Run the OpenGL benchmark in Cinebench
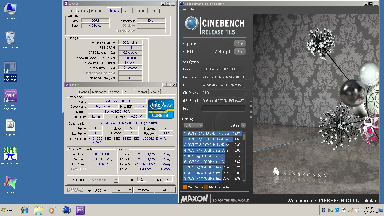Screen dimensions: 384x216 coord(240,44)
